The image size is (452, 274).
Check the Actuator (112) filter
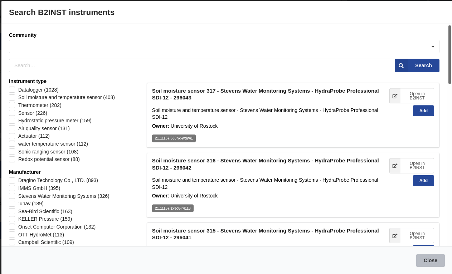[12, 136]
